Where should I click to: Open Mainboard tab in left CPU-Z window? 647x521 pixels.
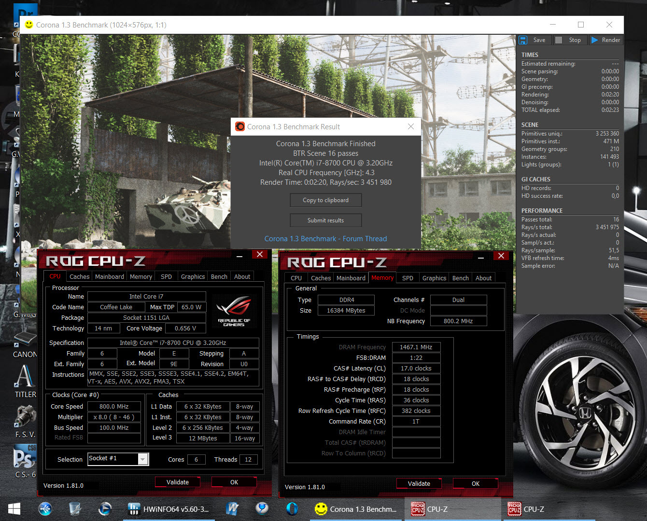click(x=110, y=276)
